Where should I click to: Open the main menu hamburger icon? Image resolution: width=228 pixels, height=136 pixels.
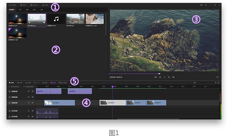10,5
